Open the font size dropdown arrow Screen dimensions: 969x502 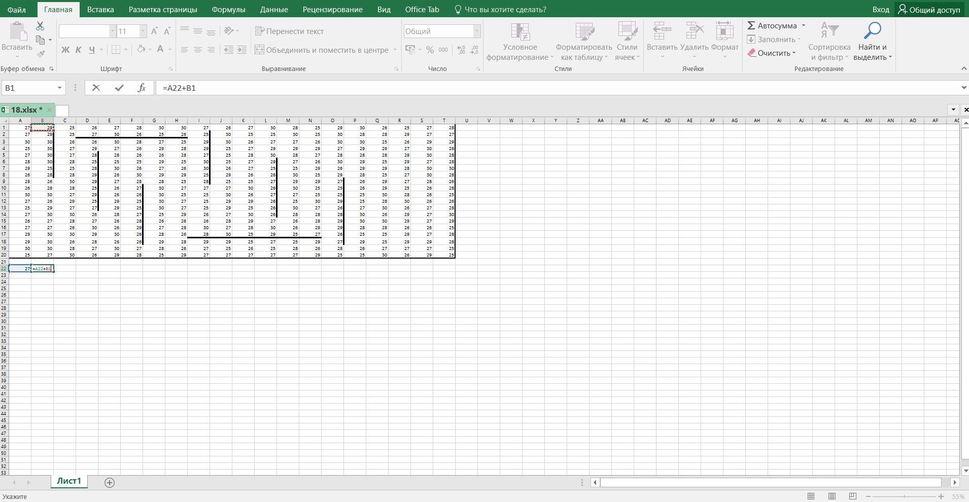point(143,31)
